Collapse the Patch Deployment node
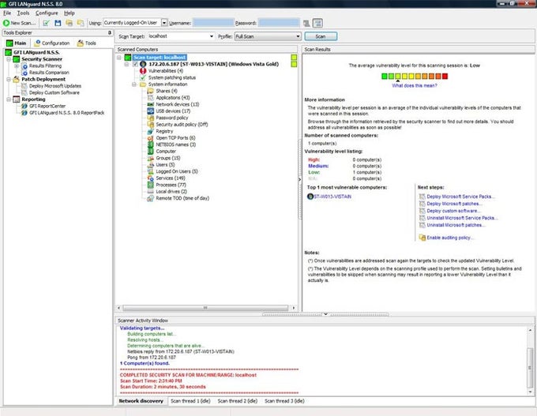 (9, 80)
